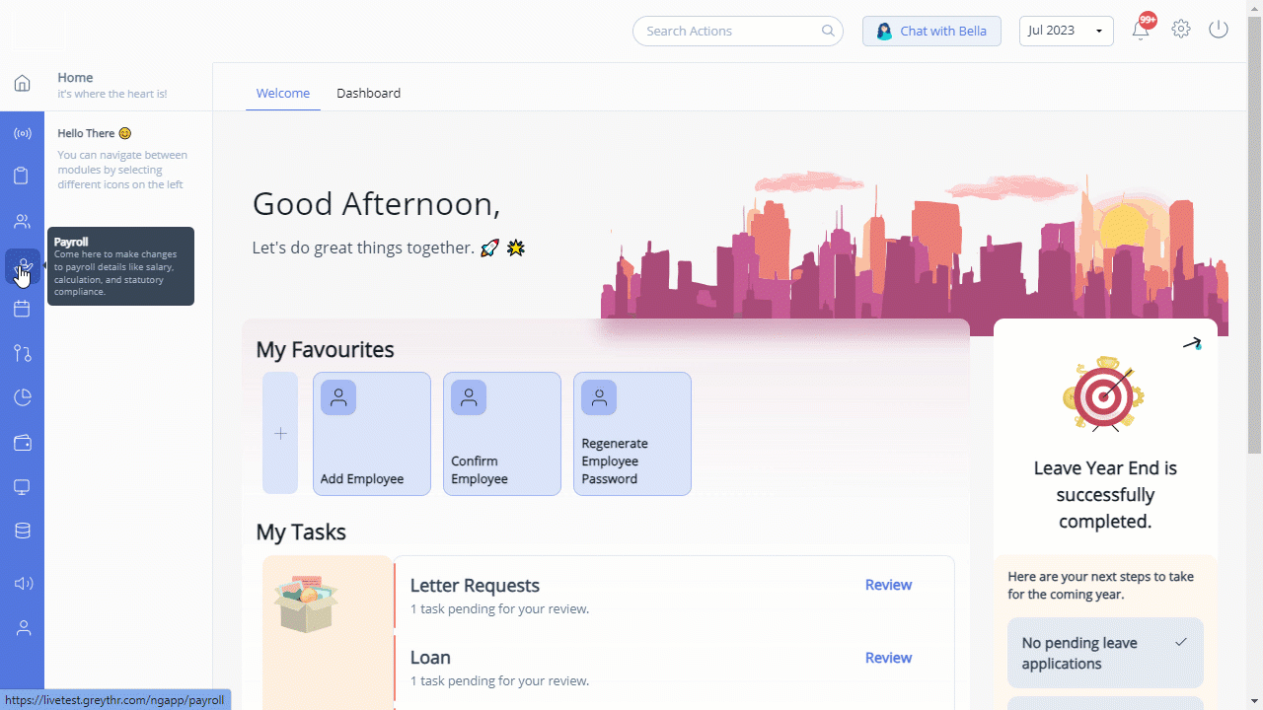Click the plus tile to add a favourite
Screen dimensions: 1263x710
click(280, 433)
